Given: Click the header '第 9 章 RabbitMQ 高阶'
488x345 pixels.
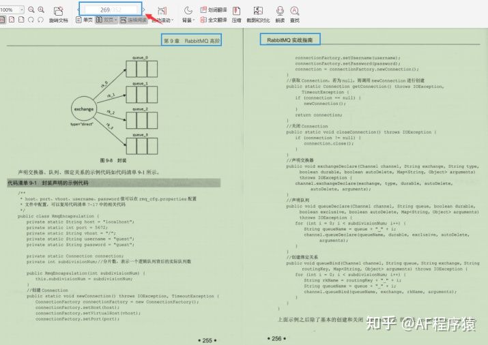Looking at the screenshot, I should pyautogui.click(x=192, y=41).
